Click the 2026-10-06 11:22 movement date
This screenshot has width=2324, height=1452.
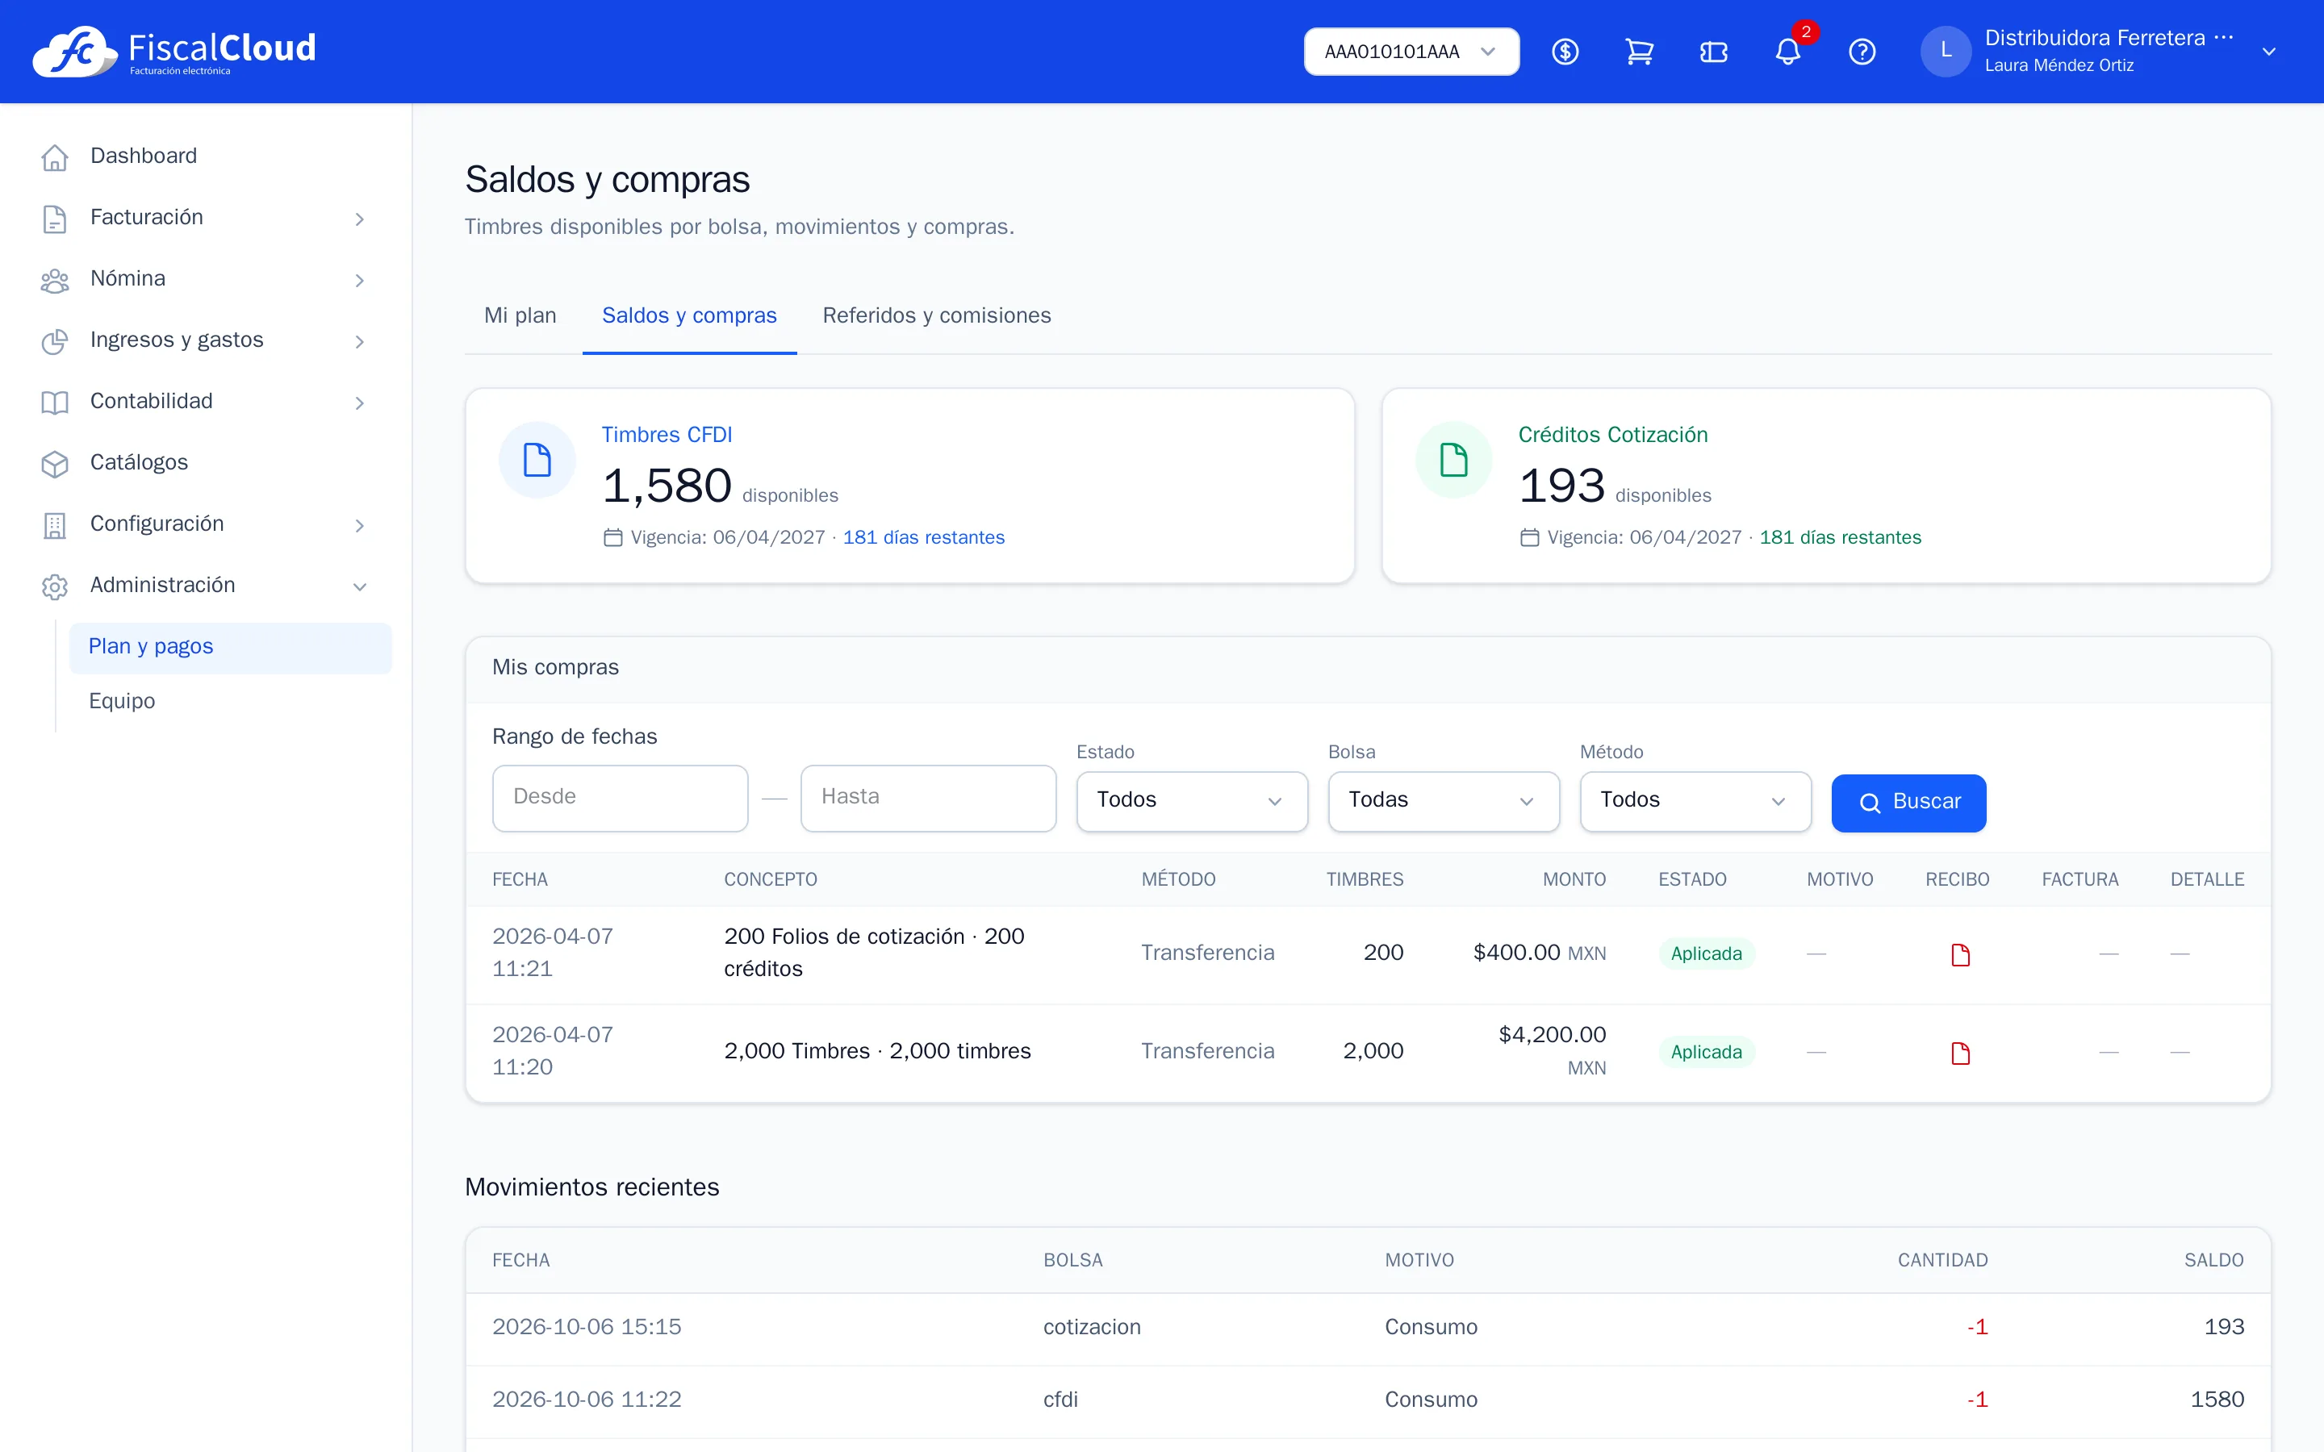(x=587, y=1400)
